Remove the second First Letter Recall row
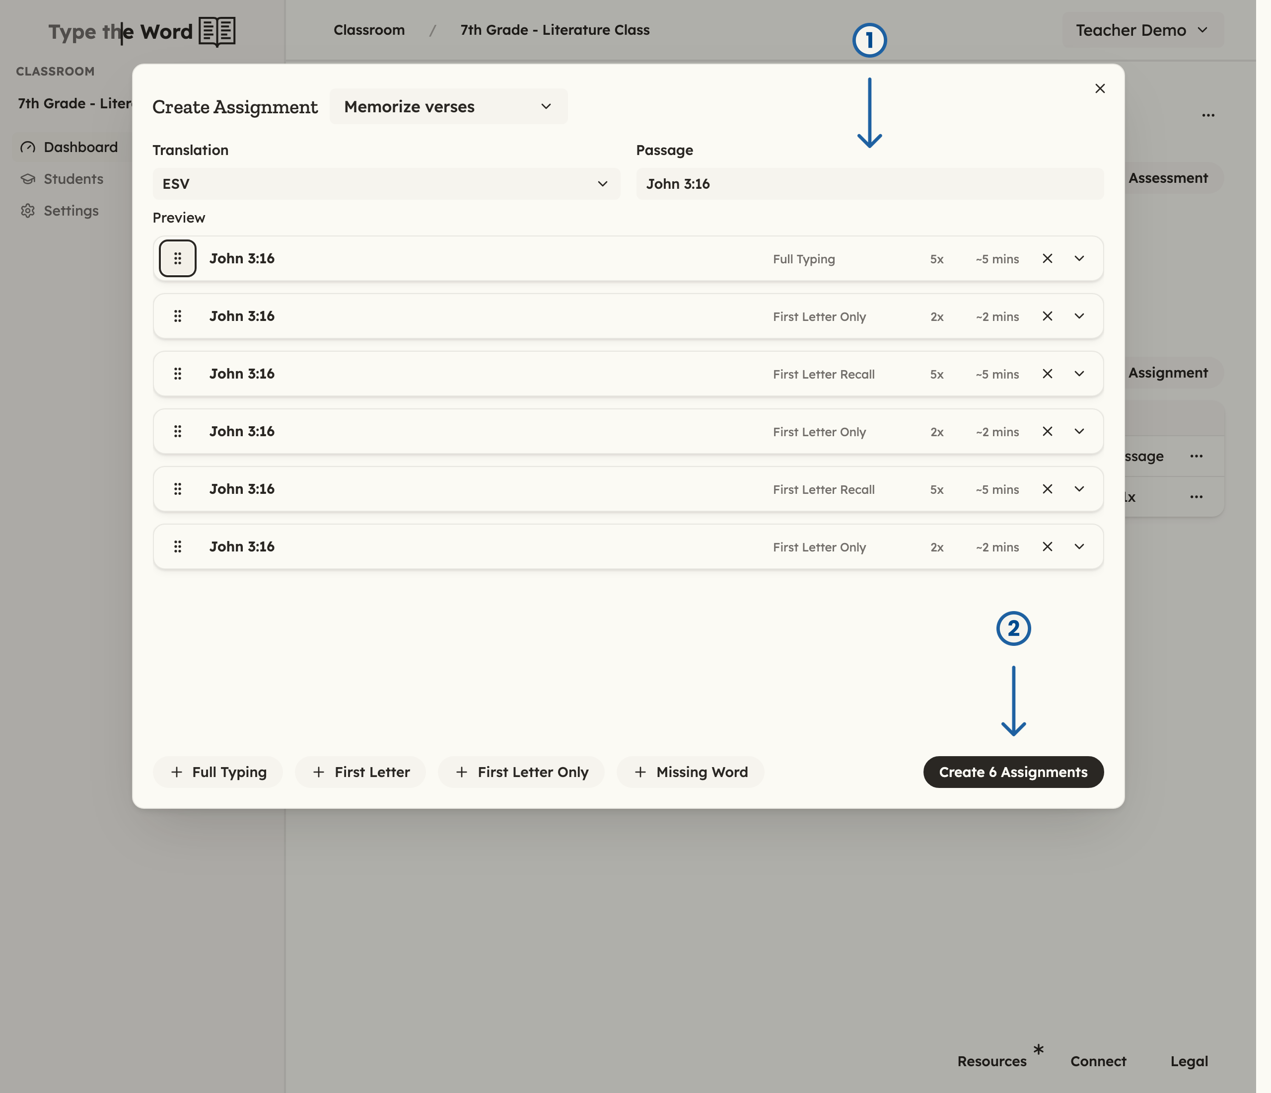The image size is (1271, 1093). coord(1047,489)
